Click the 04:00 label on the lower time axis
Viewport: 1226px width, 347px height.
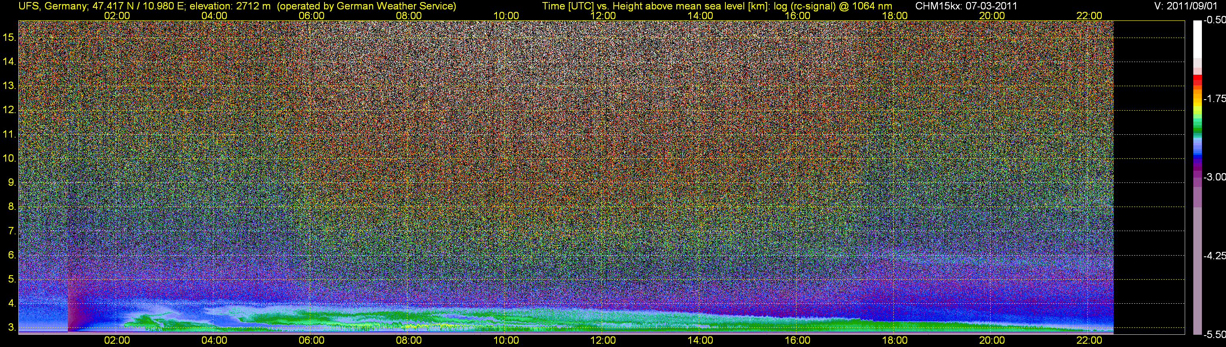point(214,340)
